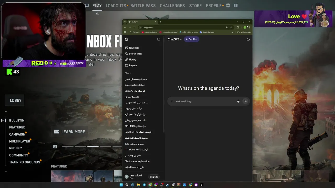
Task: Open the game settings gear icon
Action: [228, 5]
